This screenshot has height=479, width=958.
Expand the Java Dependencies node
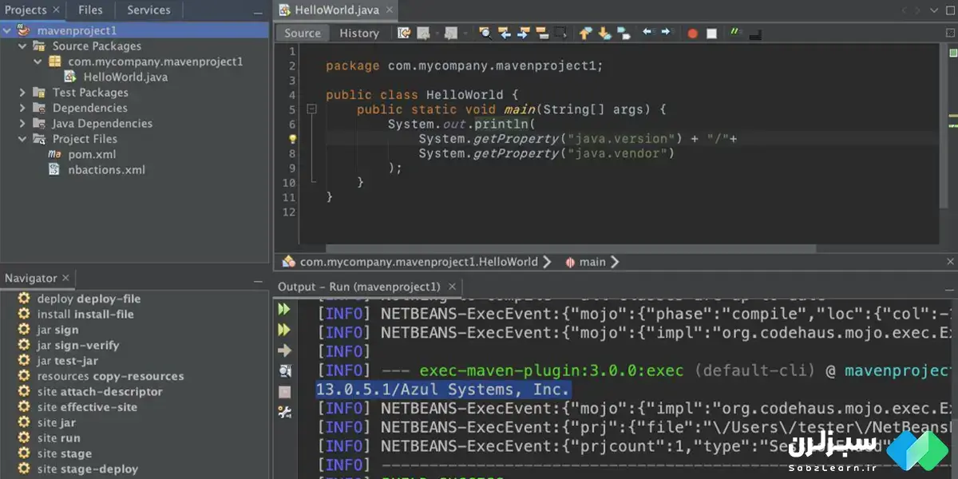(23, 124)
